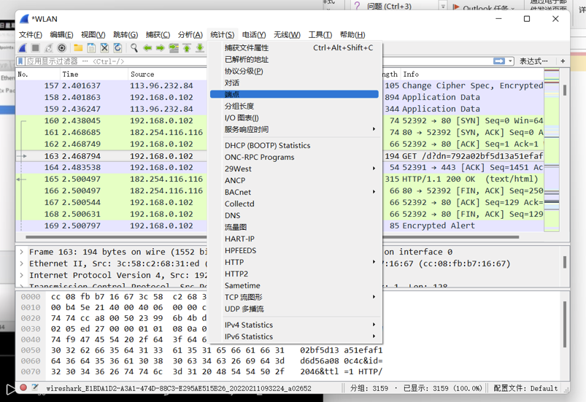This screenshot has height=402, width=586.
Task: Restart the current capture
Action: point(49,48)
